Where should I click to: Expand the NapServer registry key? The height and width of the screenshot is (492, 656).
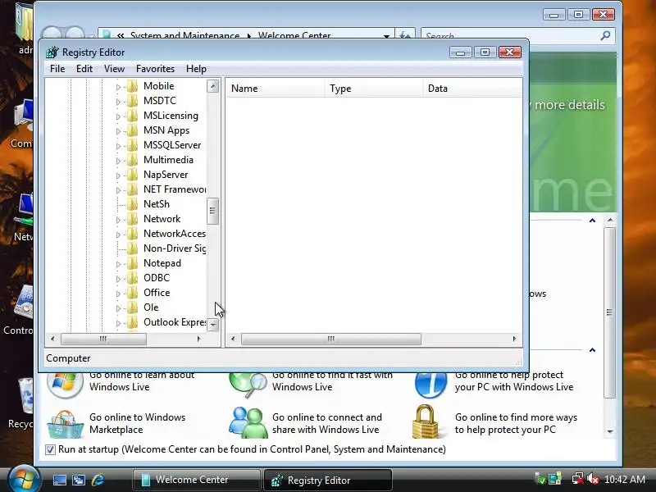click(x=118, y=175)
